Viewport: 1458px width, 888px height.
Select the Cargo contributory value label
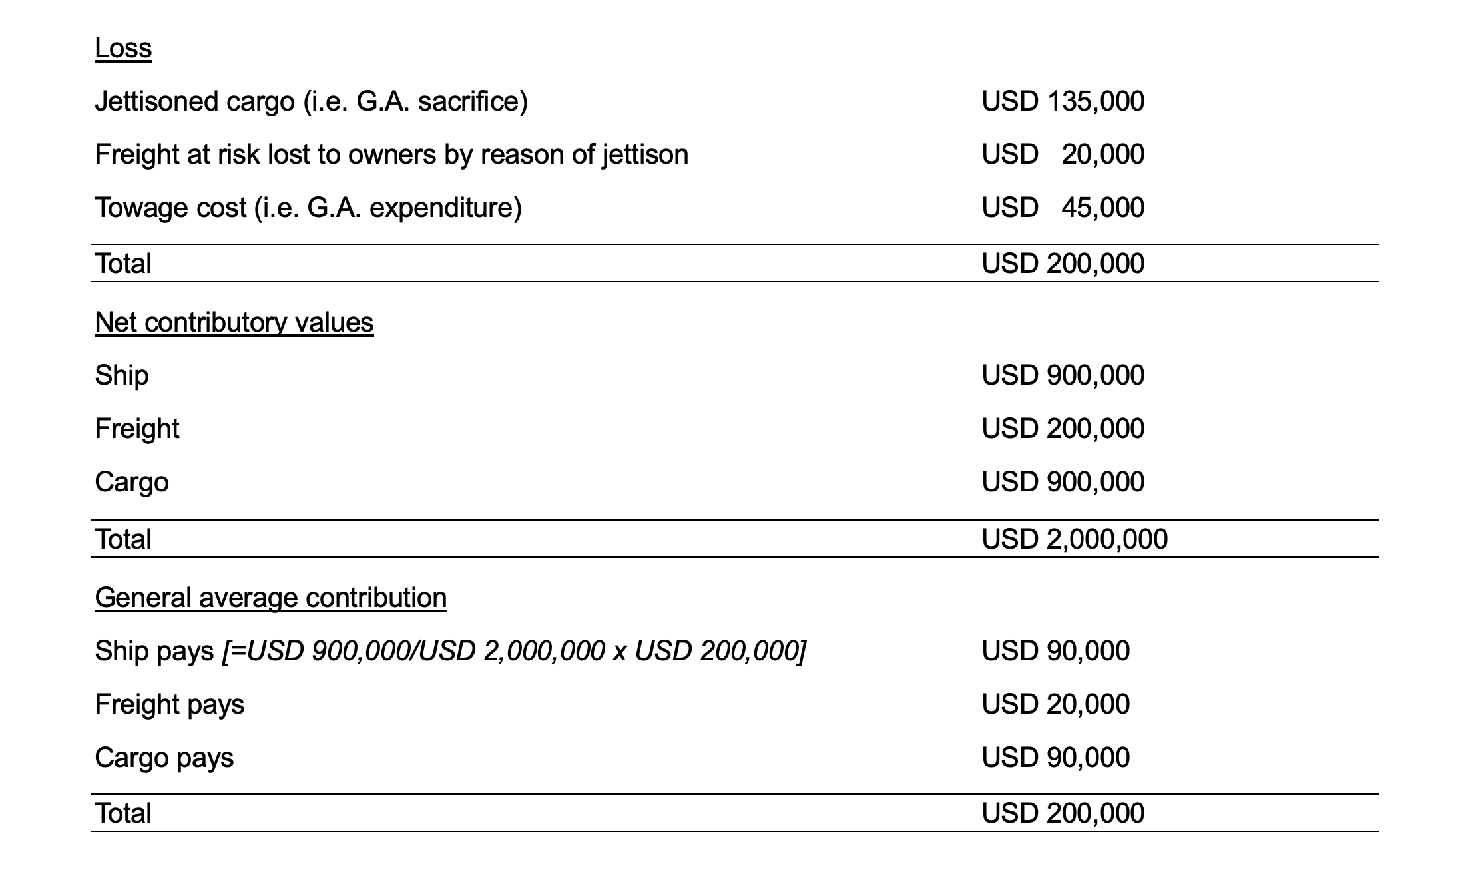(x=132, y=483)
